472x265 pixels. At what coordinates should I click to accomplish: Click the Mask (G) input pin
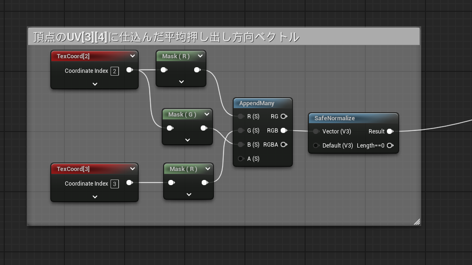170,128
